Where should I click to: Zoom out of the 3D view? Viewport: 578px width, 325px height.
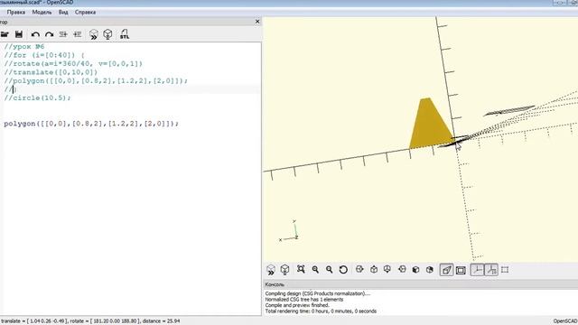click(329, 270)
